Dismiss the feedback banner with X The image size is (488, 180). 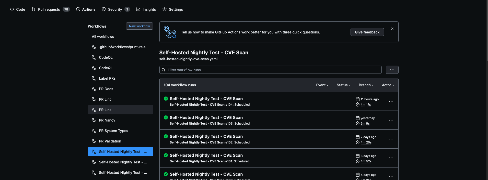point(392,29)
